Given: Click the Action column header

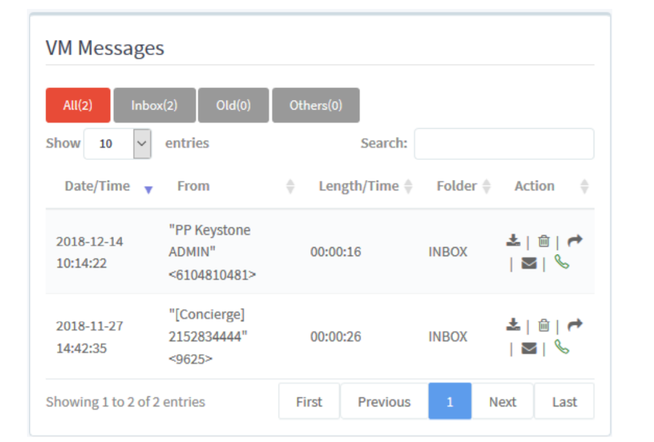Looking at the screenshot, I should (535, 186).
